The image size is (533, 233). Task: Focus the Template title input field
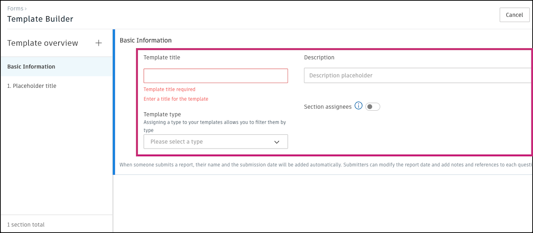pos(215,76)
